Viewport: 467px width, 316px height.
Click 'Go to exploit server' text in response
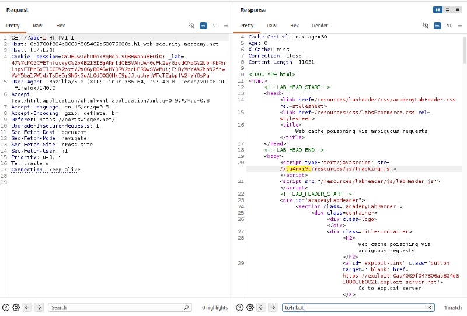tap(390, 288)
